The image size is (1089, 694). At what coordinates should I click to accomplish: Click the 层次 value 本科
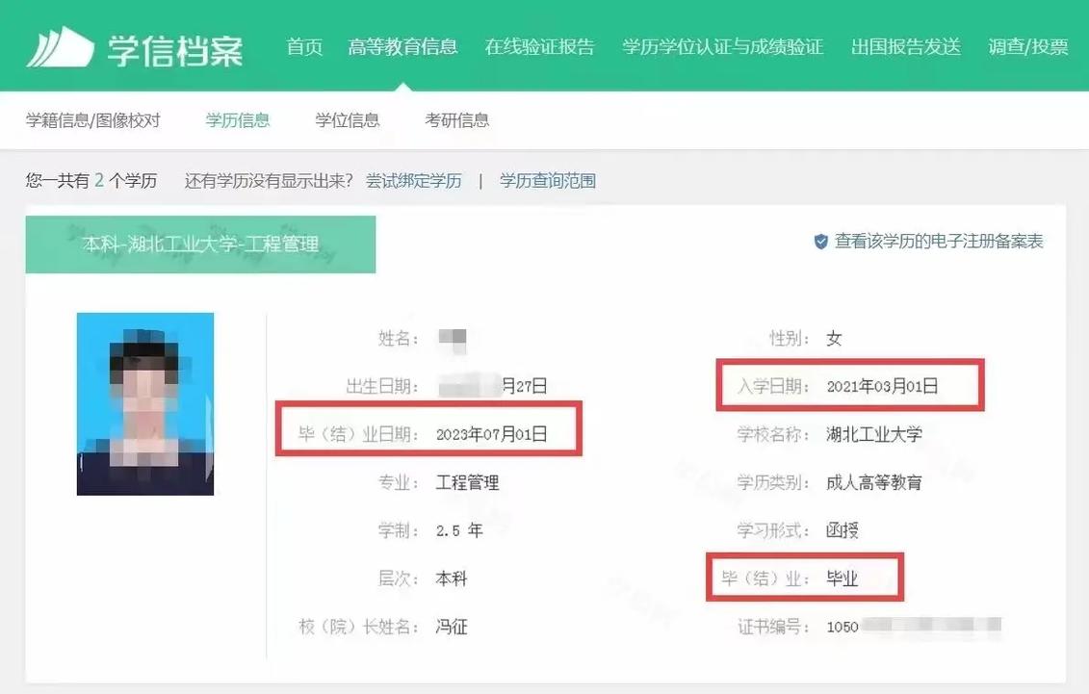pos(452,578)
